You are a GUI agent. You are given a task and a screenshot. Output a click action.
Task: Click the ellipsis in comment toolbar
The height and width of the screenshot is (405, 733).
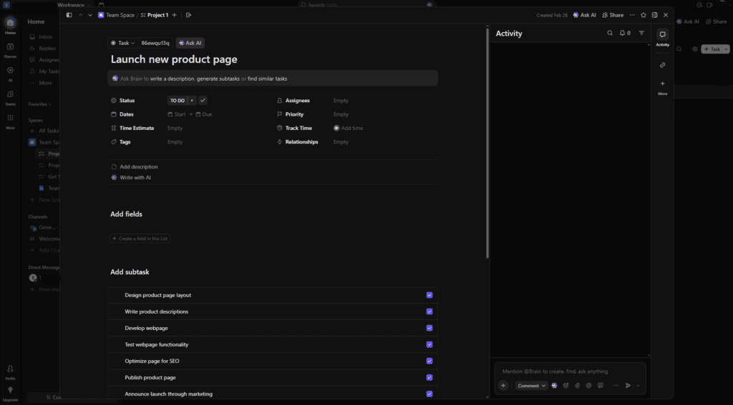[x=616, y=386]
